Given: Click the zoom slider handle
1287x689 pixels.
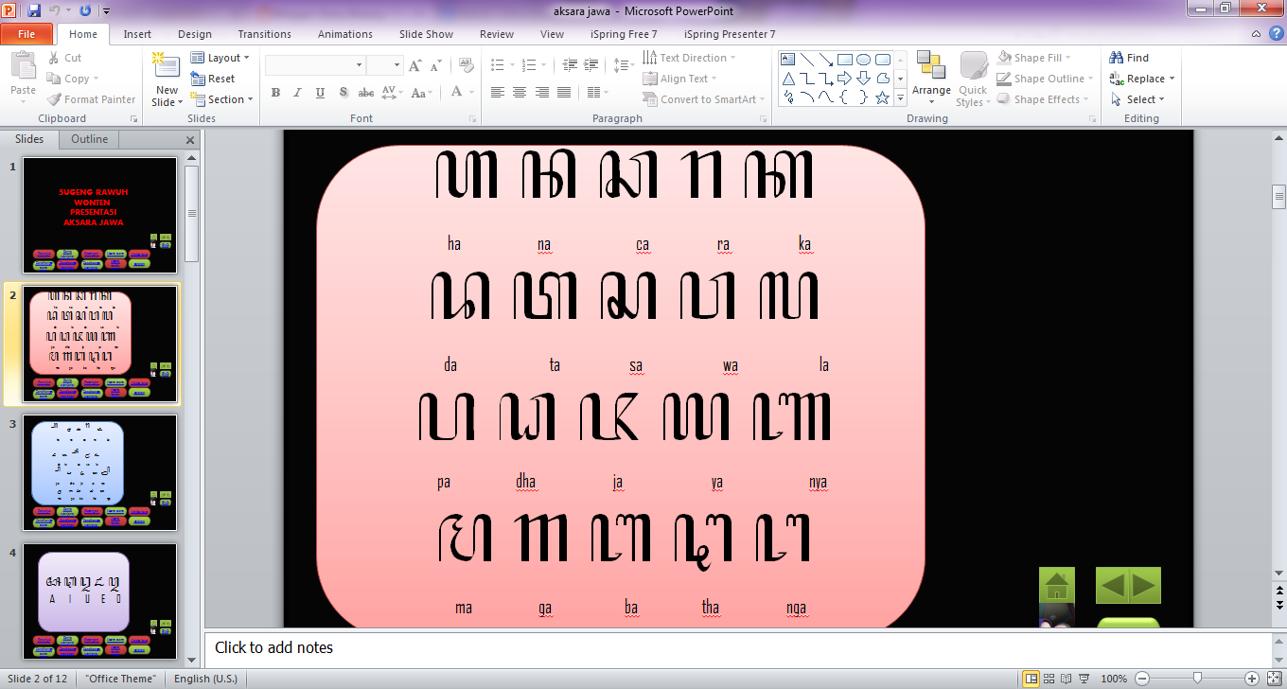Looking at the screenshot, I should coord(1198,679).
